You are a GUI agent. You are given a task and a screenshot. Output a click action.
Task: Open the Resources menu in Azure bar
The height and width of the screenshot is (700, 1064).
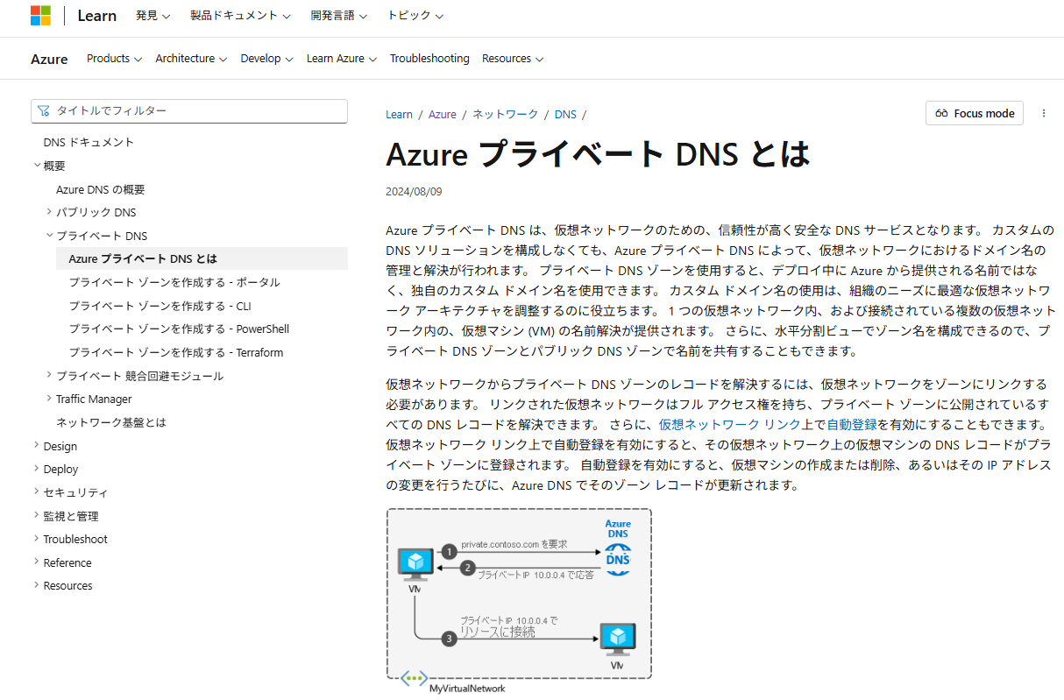point(513,59)
